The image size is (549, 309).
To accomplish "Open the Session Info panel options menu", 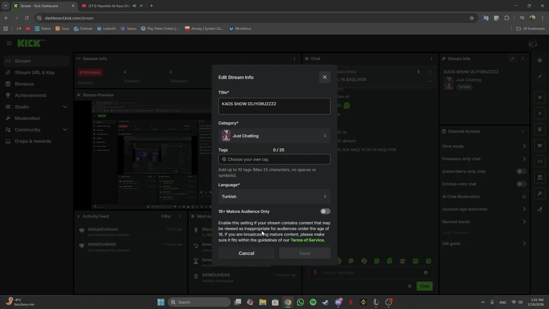I will coord(294,59).
